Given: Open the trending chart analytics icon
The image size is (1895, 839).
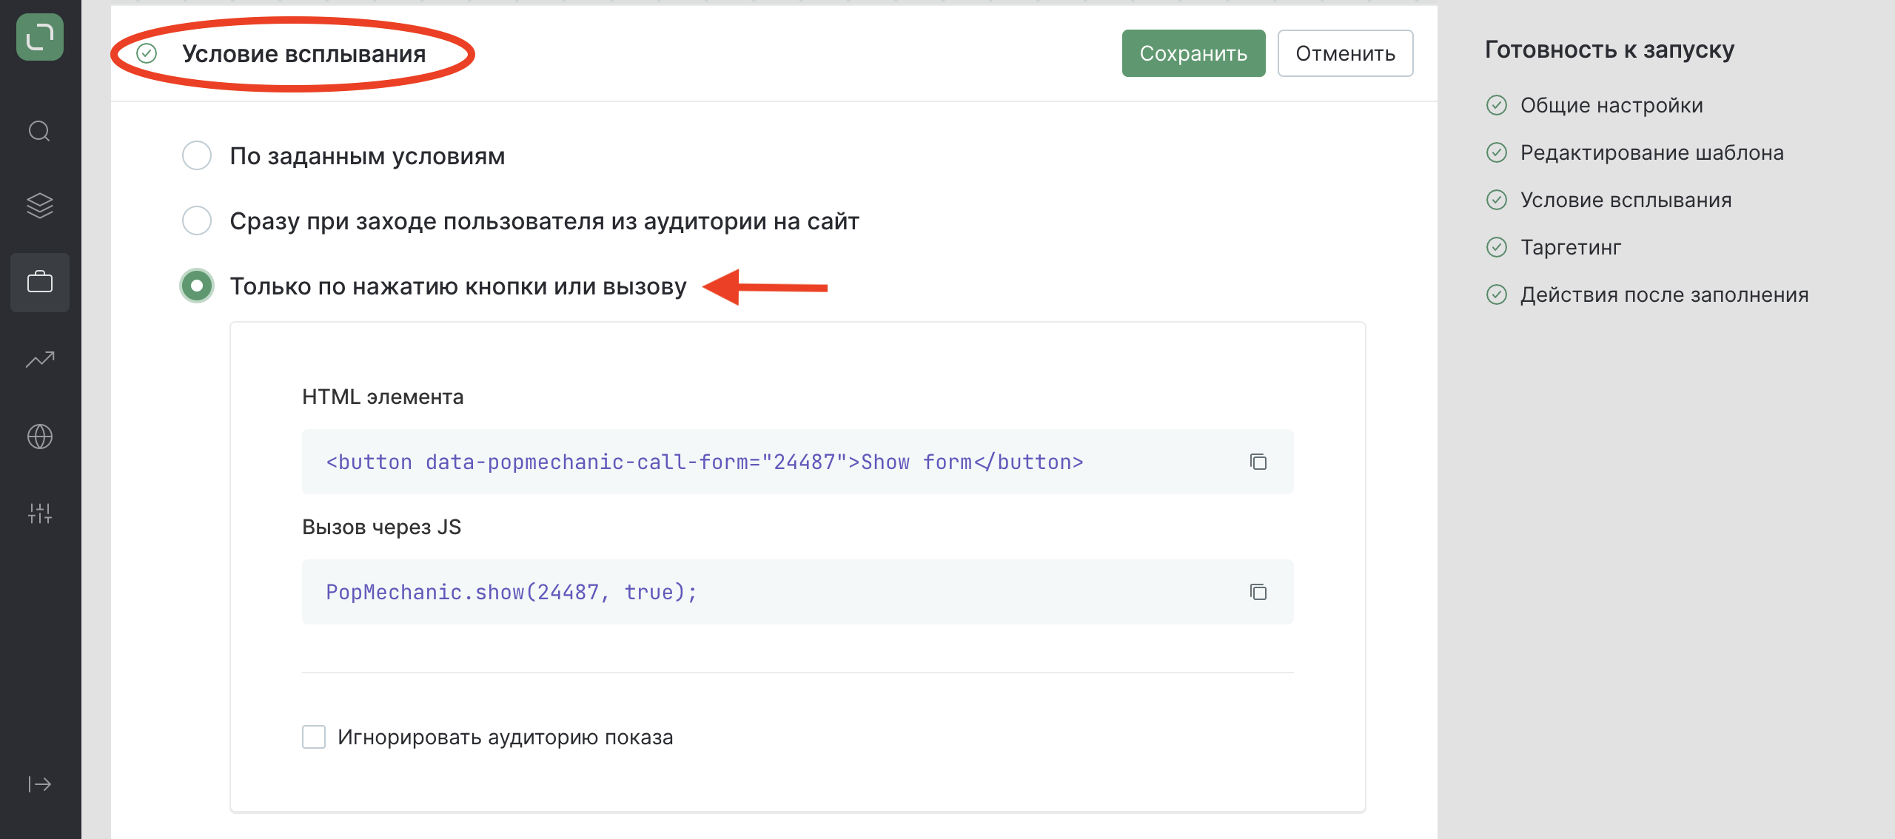Looking at the screenshot, I should [40, 360].
